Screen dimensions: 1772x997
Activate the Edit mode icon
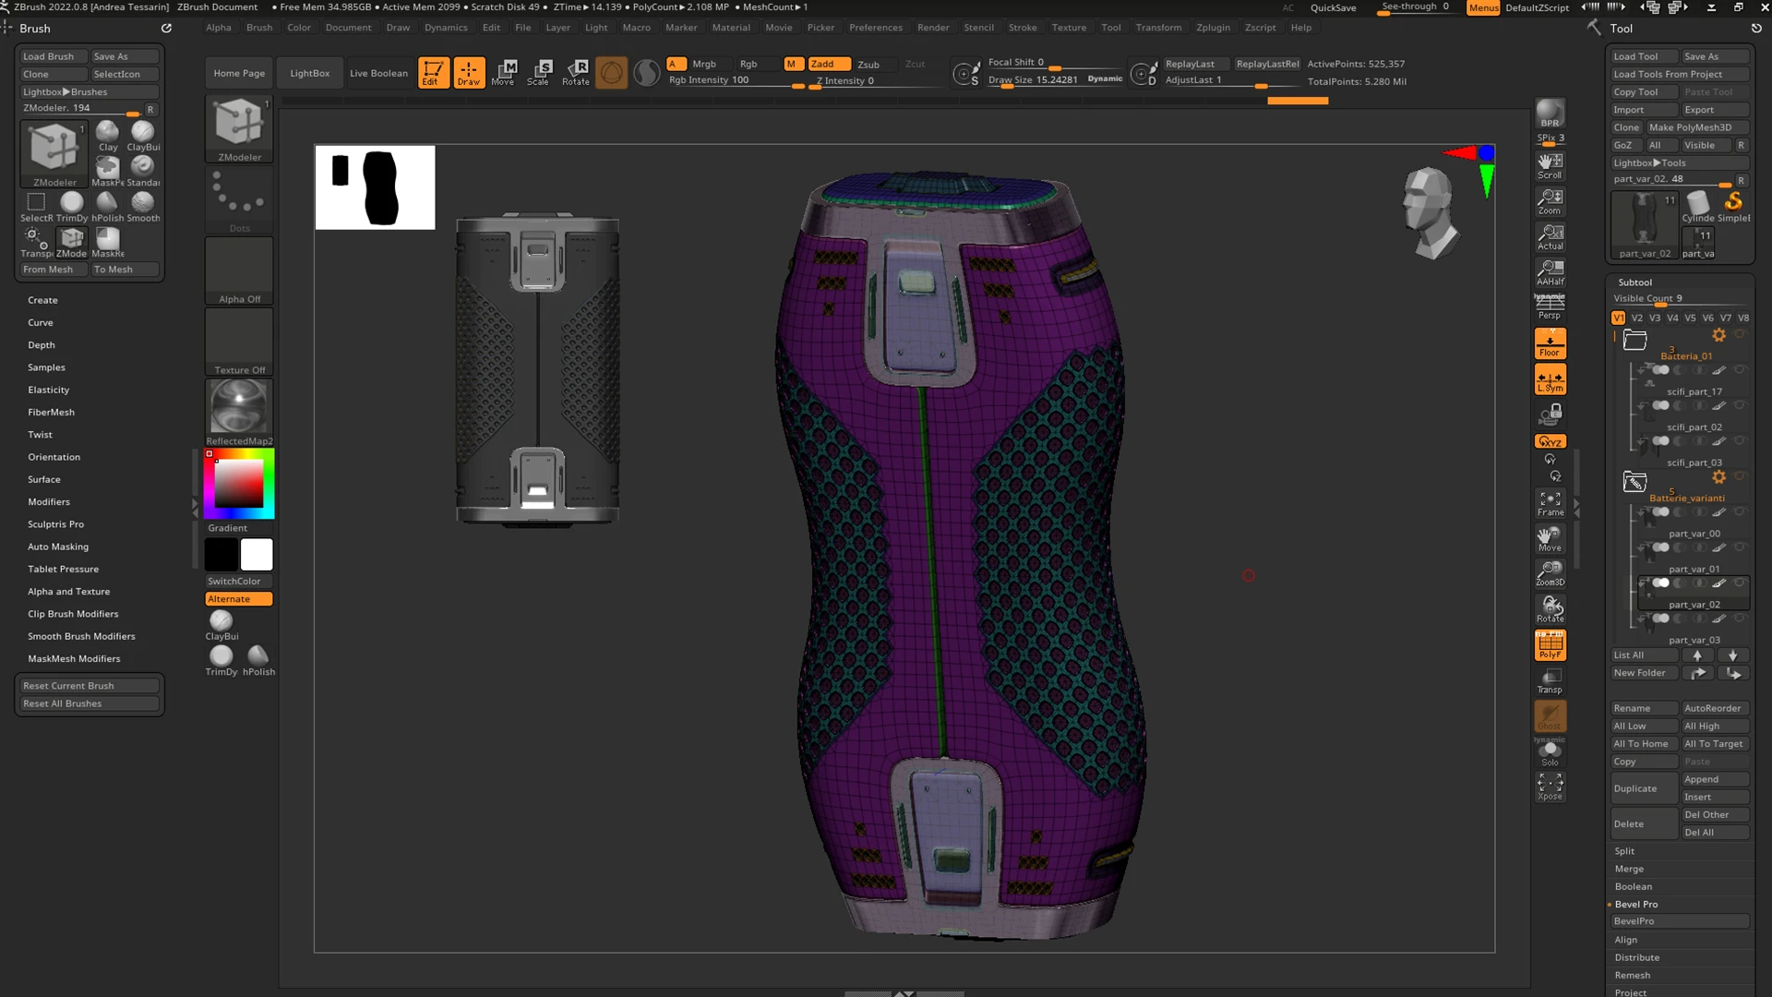(433, 72)
